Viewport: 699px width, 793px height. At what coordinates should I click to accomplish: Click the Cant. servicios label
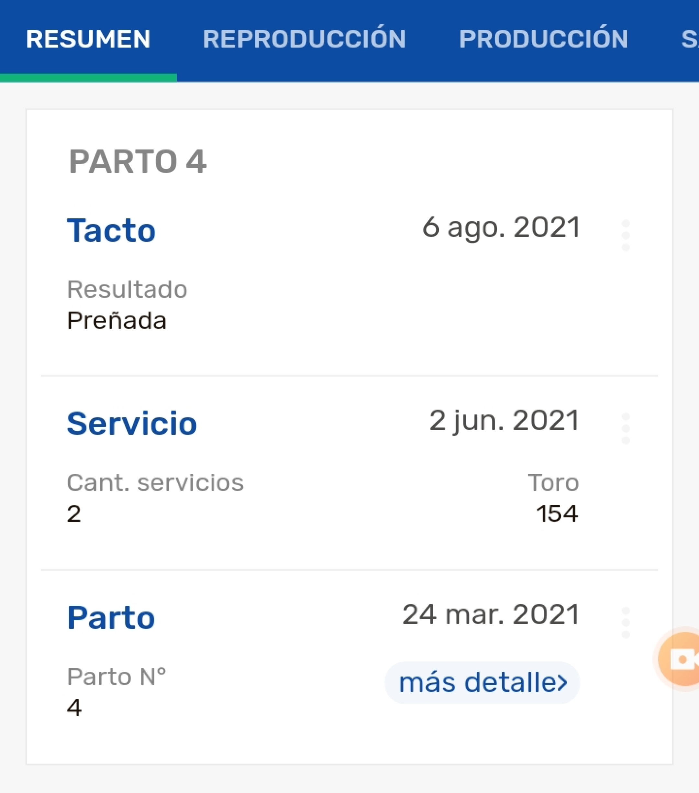[155, 483]
